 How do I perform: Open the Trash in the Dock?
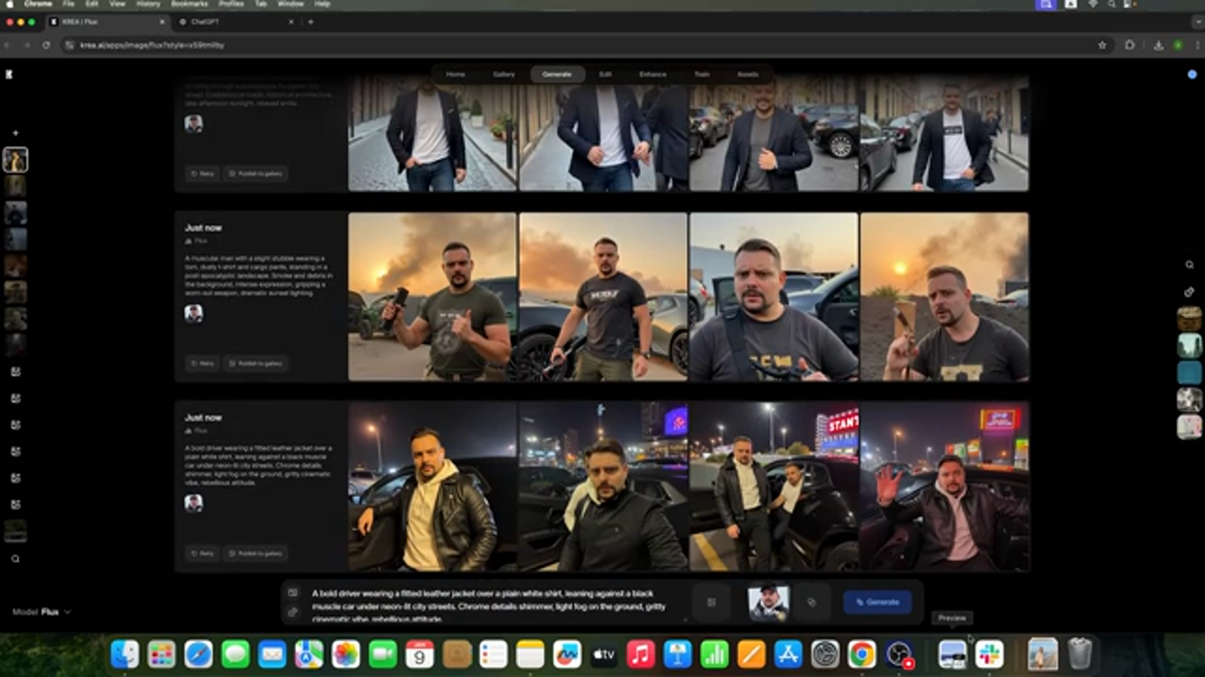coord(1080,653)
